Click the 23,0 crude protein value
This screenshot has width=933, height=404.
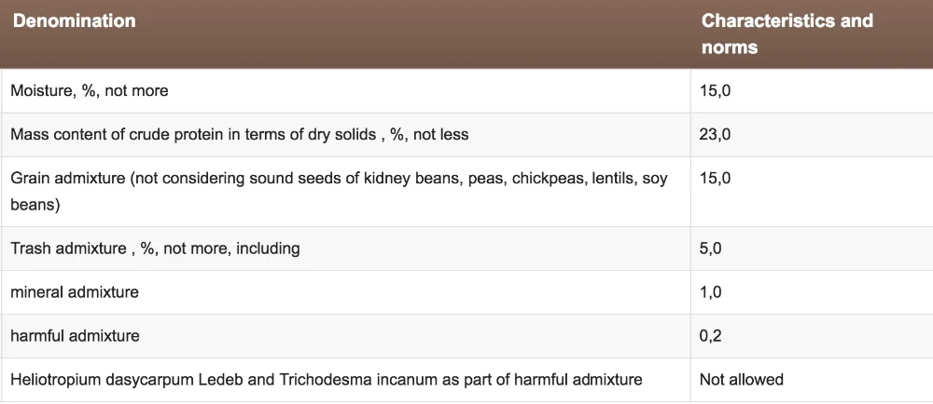(715, 135)
